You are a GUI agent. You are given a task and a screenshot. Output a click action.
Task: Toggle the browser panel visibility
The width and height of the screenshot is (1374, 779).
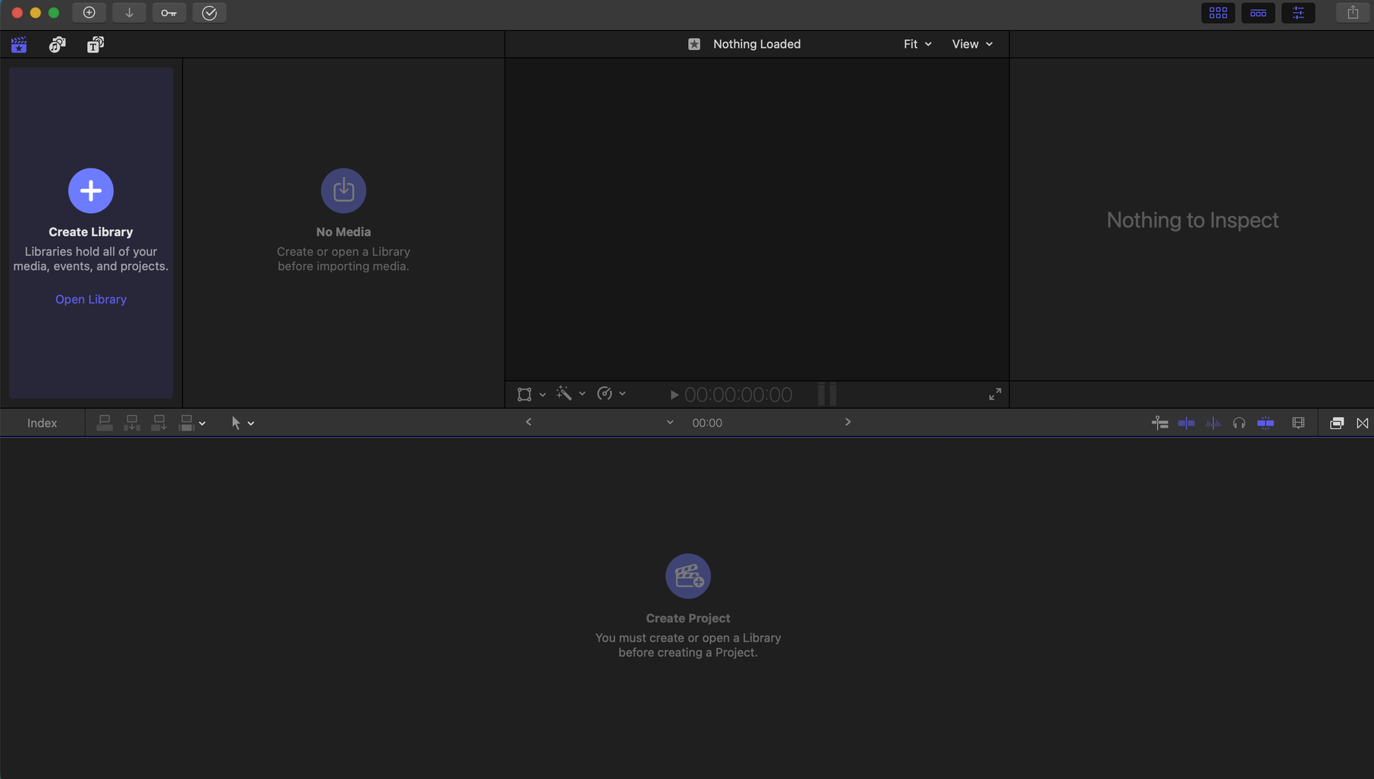click(1218, 13)
